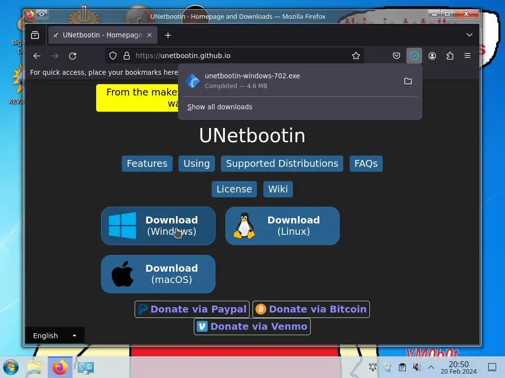Open the settings panel taskbar icon

86,367
